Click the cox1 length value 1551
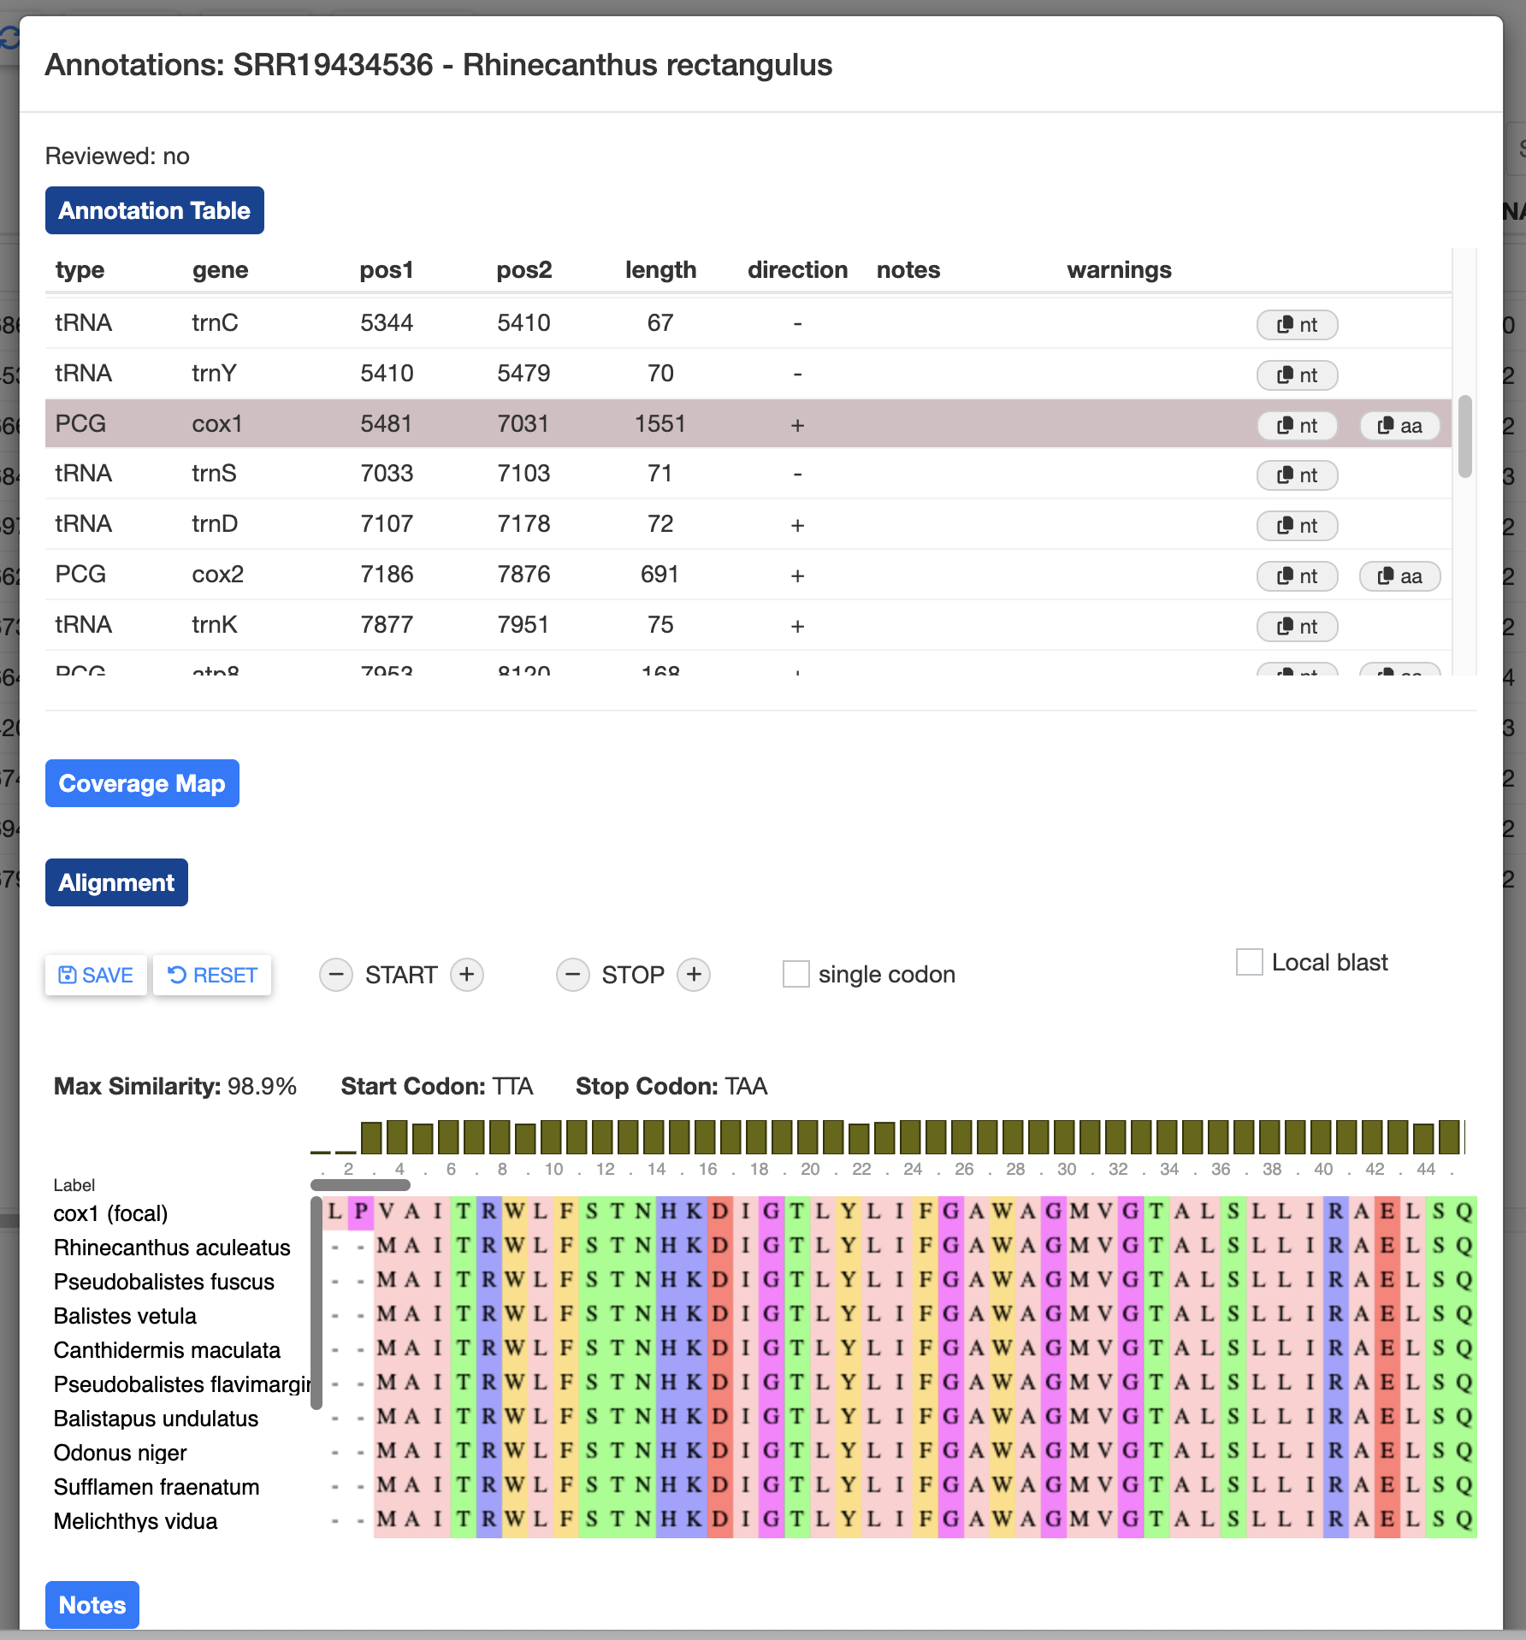Viewport: 1526px width, 1640px height. coord(660,424)
